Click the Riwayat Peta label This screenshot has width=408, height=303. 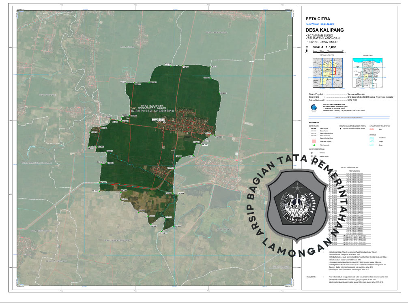pyautogui.click(x=311, y=276)
